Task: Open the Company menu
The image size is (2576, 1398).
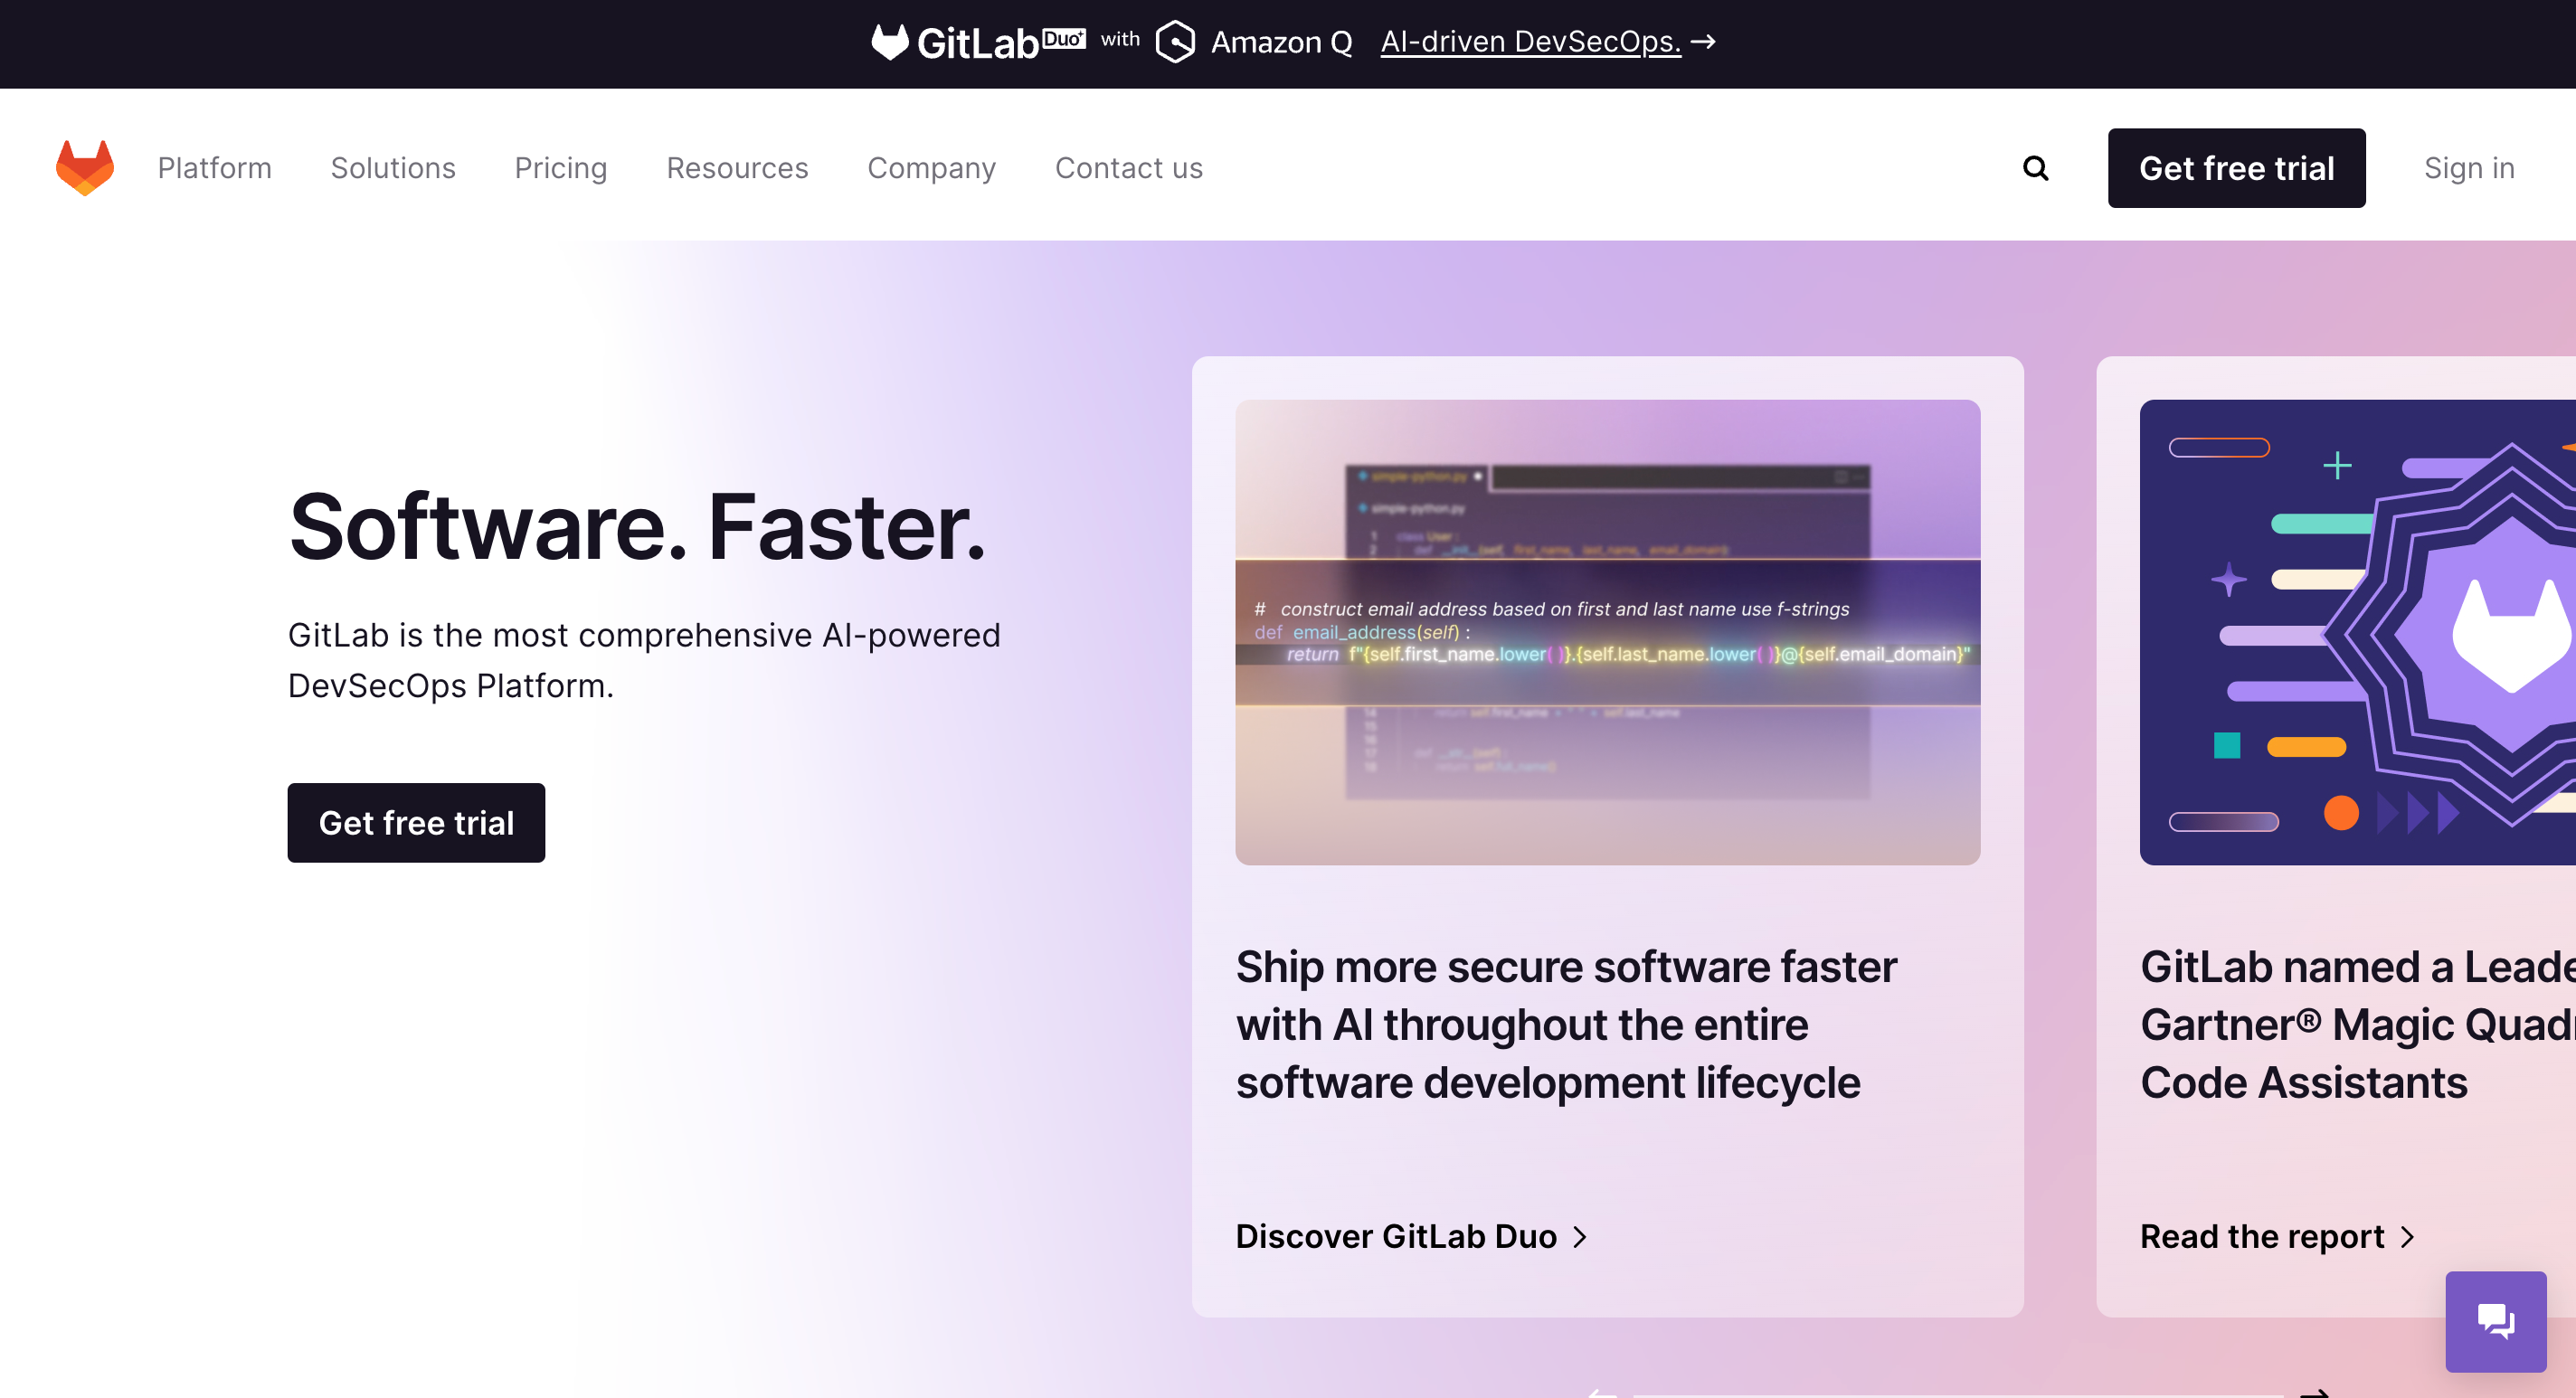Action: pyautogui.click(x=931, y=168)
